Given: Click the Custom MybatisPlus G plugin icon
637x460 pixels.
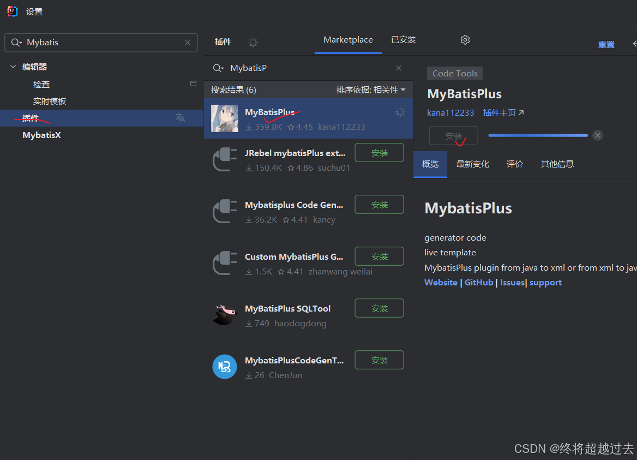Looking at the screenshot, I should pos(225,263).
